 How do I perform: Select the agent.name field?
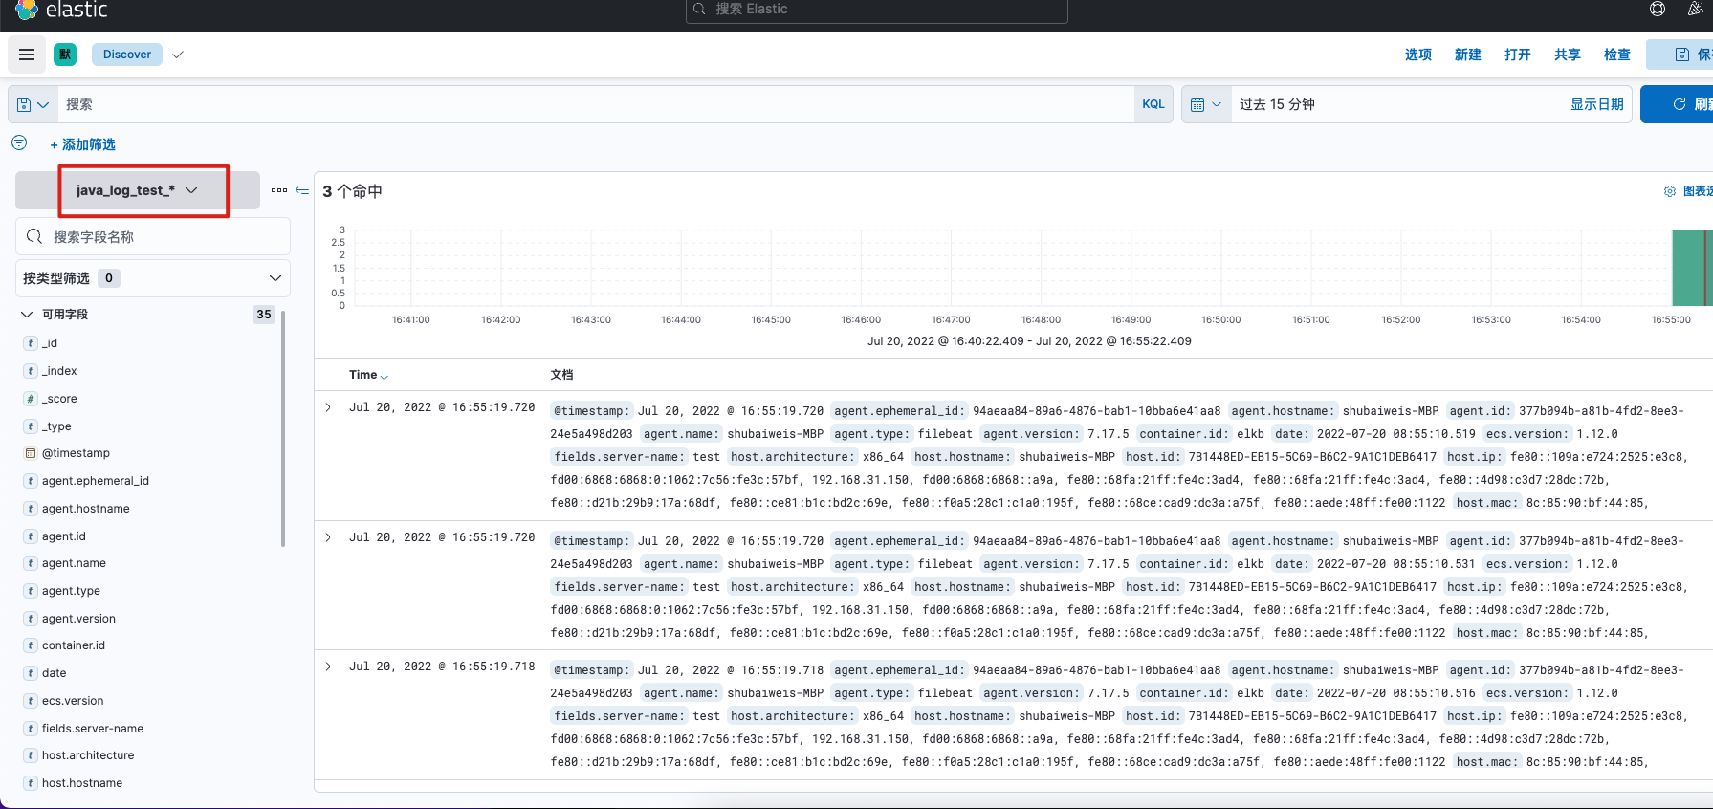[x=74, y=563]
